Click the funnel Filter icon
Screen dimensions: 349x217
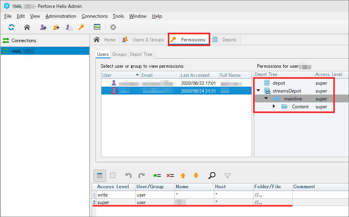click(227, 176)
